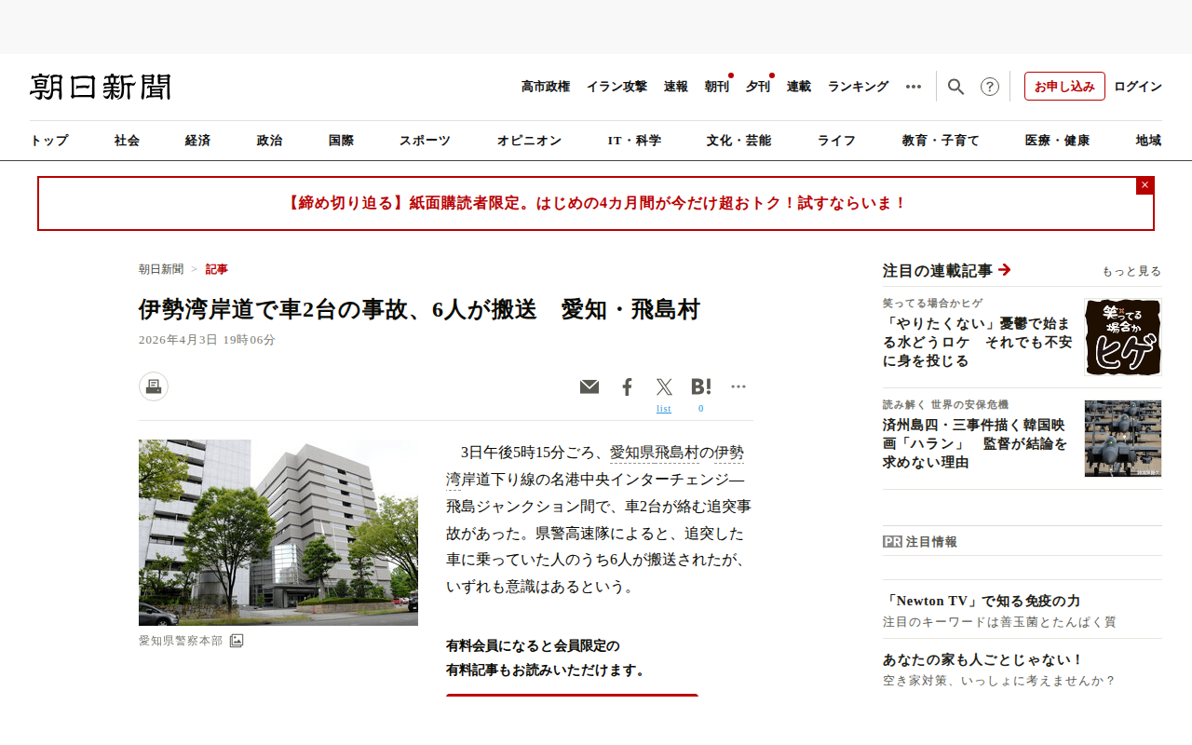Click the お申し込み button
The width and height of the screenshot is (1192, 745).
click(x=1064, y=87)
